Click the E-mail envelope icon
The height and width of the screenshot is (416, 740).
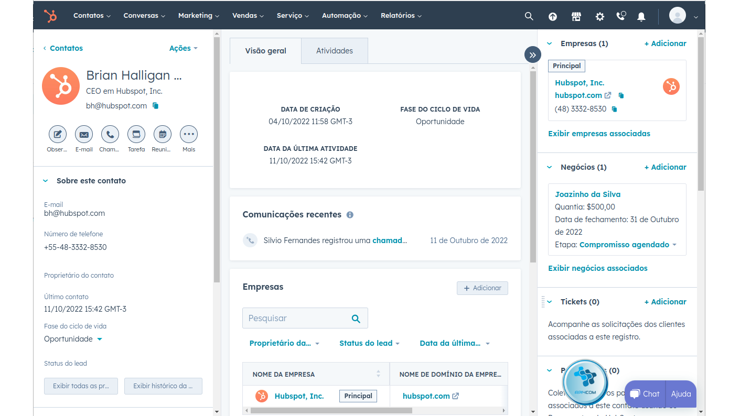(x=84, y=135)
